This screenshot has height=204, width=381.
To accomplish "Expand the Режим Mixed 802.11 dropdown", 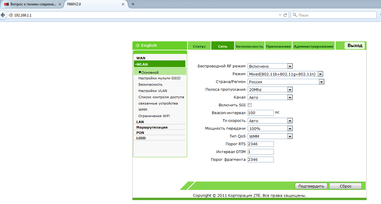I will coord(320,74).
